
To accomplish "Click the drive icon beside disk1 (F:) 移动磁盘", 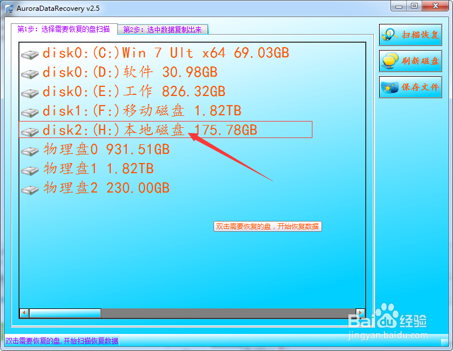I will click(x=30, y=112).
